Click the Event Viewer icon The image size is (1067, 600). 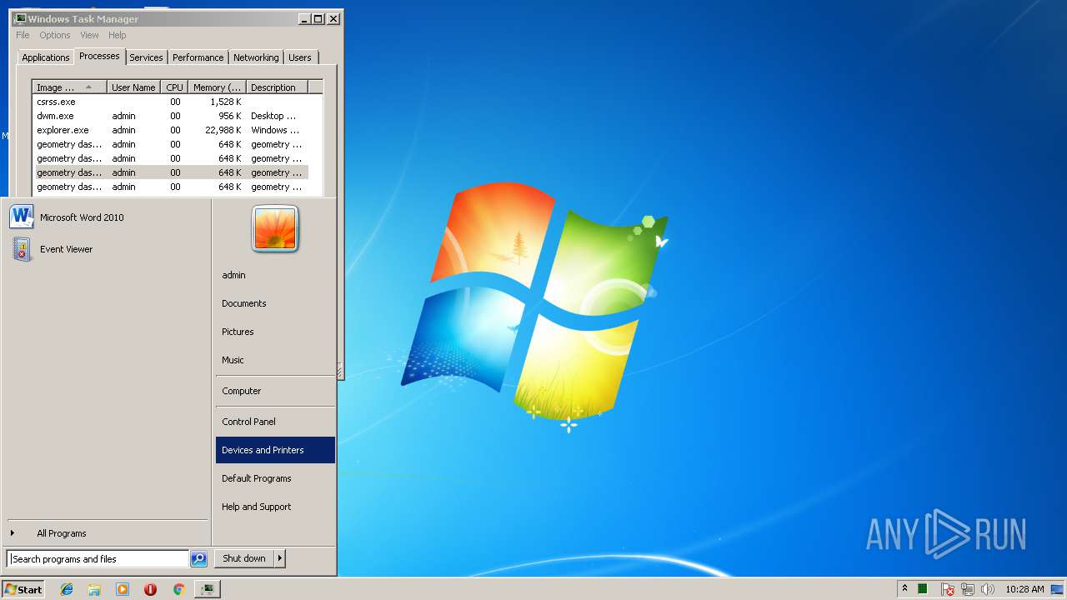[22, 248]
